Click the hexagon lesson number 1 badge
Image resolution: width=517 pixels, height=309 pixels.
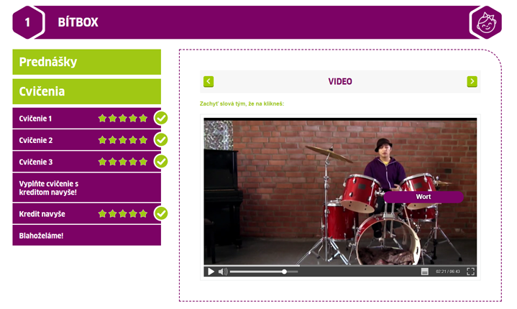(28, 22)
